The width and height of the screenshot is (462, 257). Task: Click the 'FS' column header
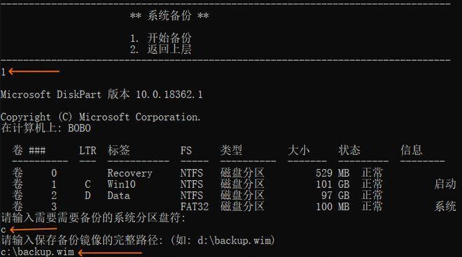click(x=186, y=151)
